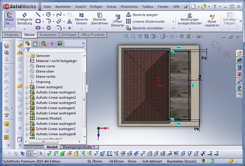The width and height of the screenshot is (245, 166).
Task: Switch to the Bewegungsstudie 1 tab
Action: click(x=79, y=147)
